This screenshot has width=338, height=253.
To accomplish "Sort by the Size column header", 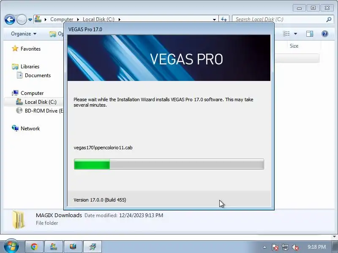I will coord(294,46).
